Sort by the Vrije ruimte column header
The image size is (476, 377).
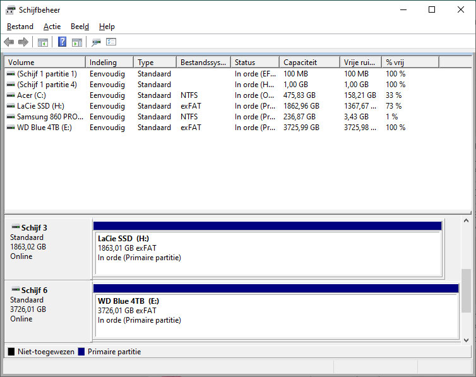pos(361,63)
